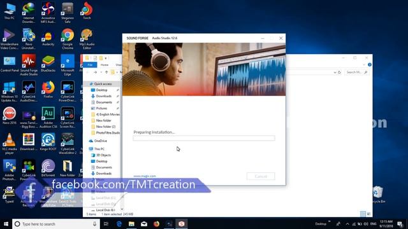
Task: Open Windows Start menu
Action: point(6,224)
